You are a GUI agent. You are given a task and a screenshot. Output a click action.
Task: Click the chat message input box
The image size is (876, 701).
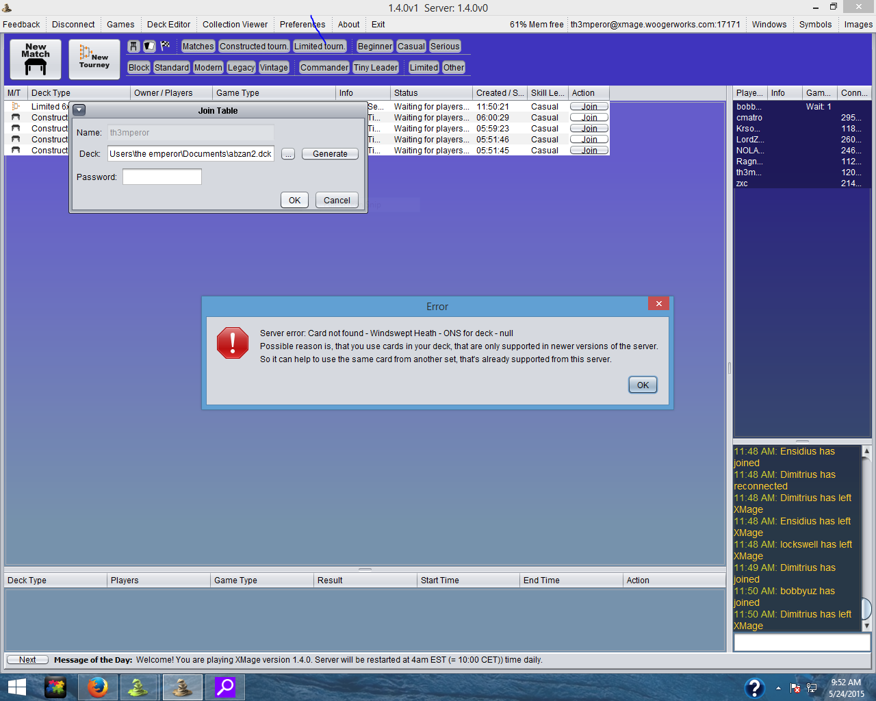[801, 642]
